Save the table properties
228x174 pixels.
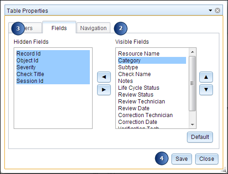click(181, 159)
